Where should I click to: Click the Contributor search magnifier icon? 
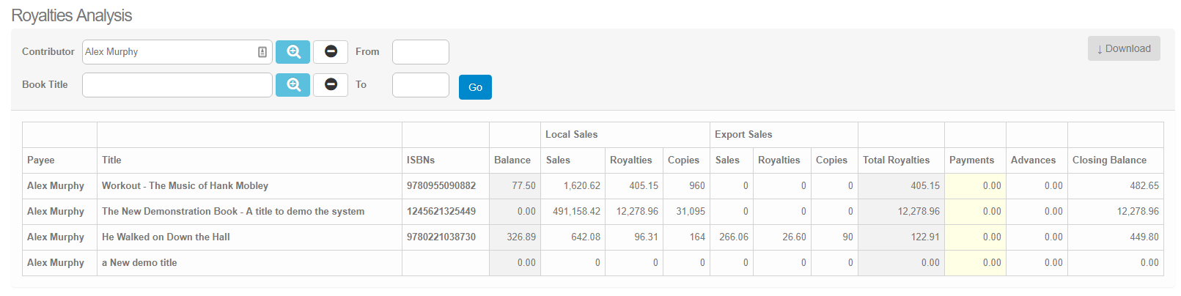(293, 52)
